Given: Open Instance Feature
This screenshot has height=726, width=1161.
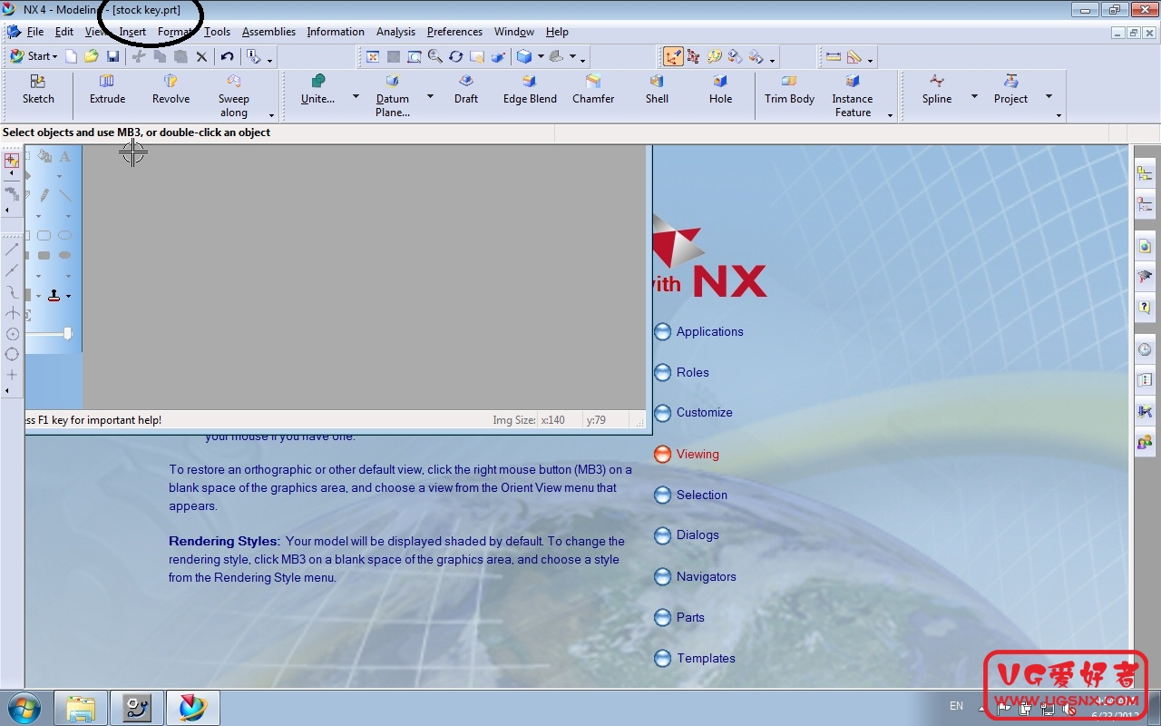Looking at the screenshot, I should 853,95.
